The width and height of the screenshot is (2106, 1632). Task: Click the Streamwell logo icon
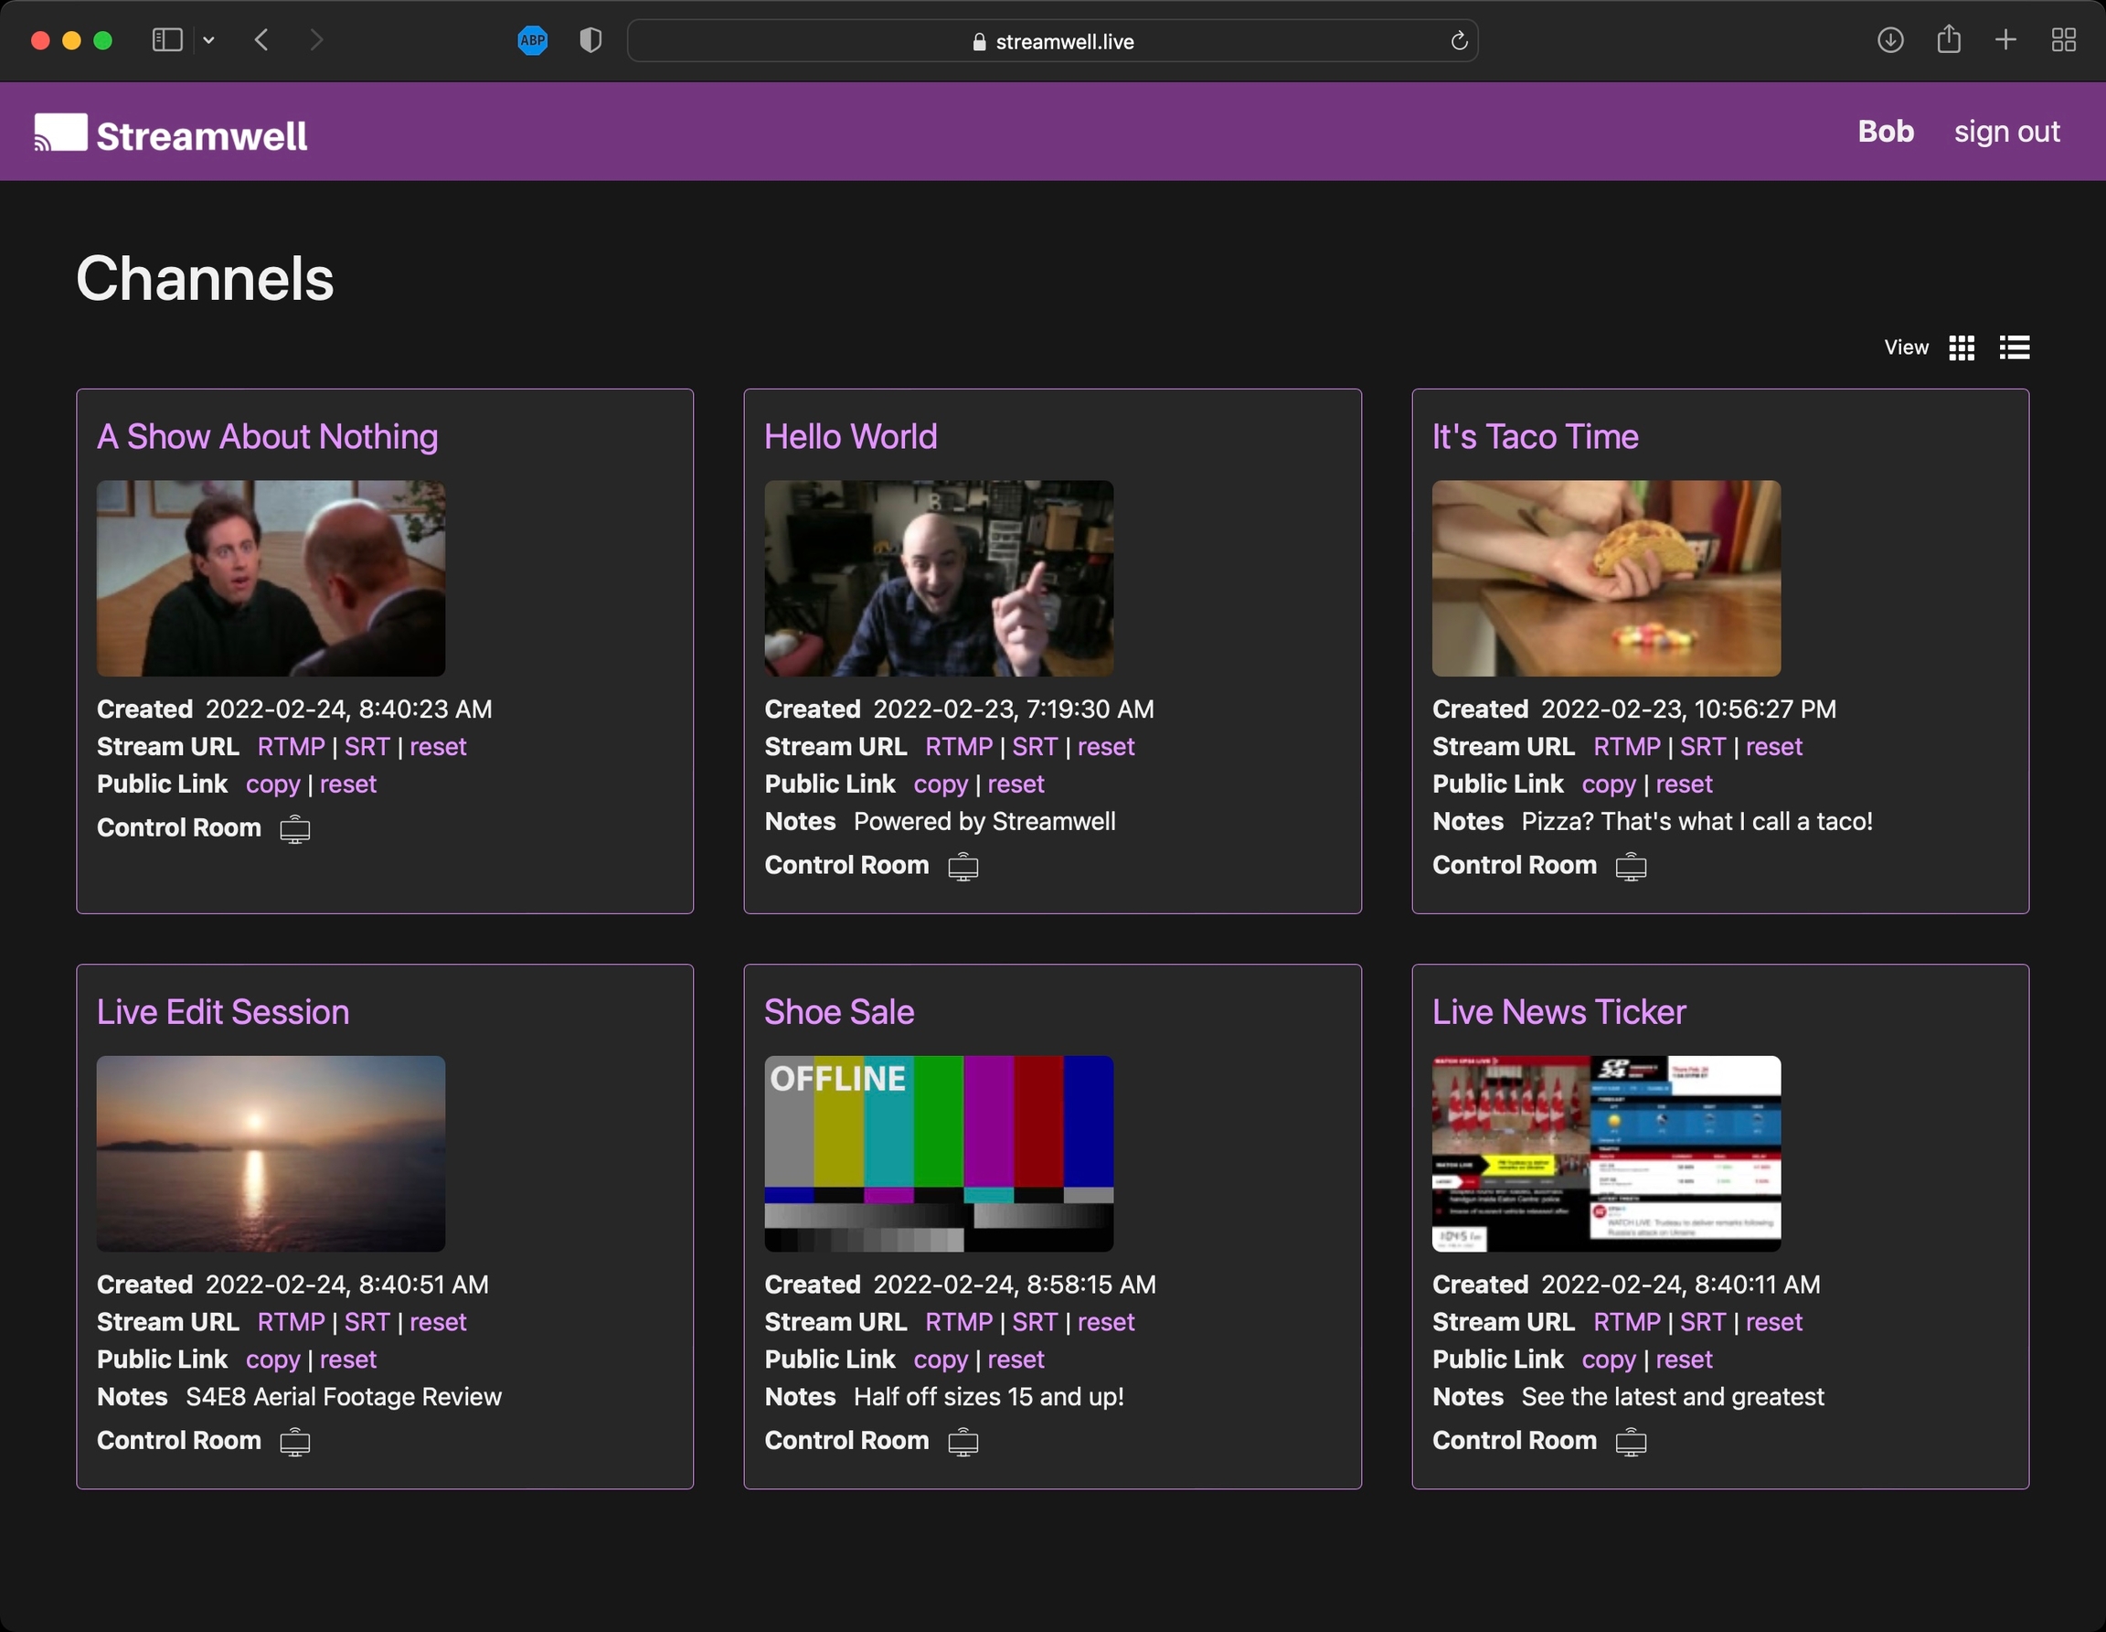tap(60, 133)
